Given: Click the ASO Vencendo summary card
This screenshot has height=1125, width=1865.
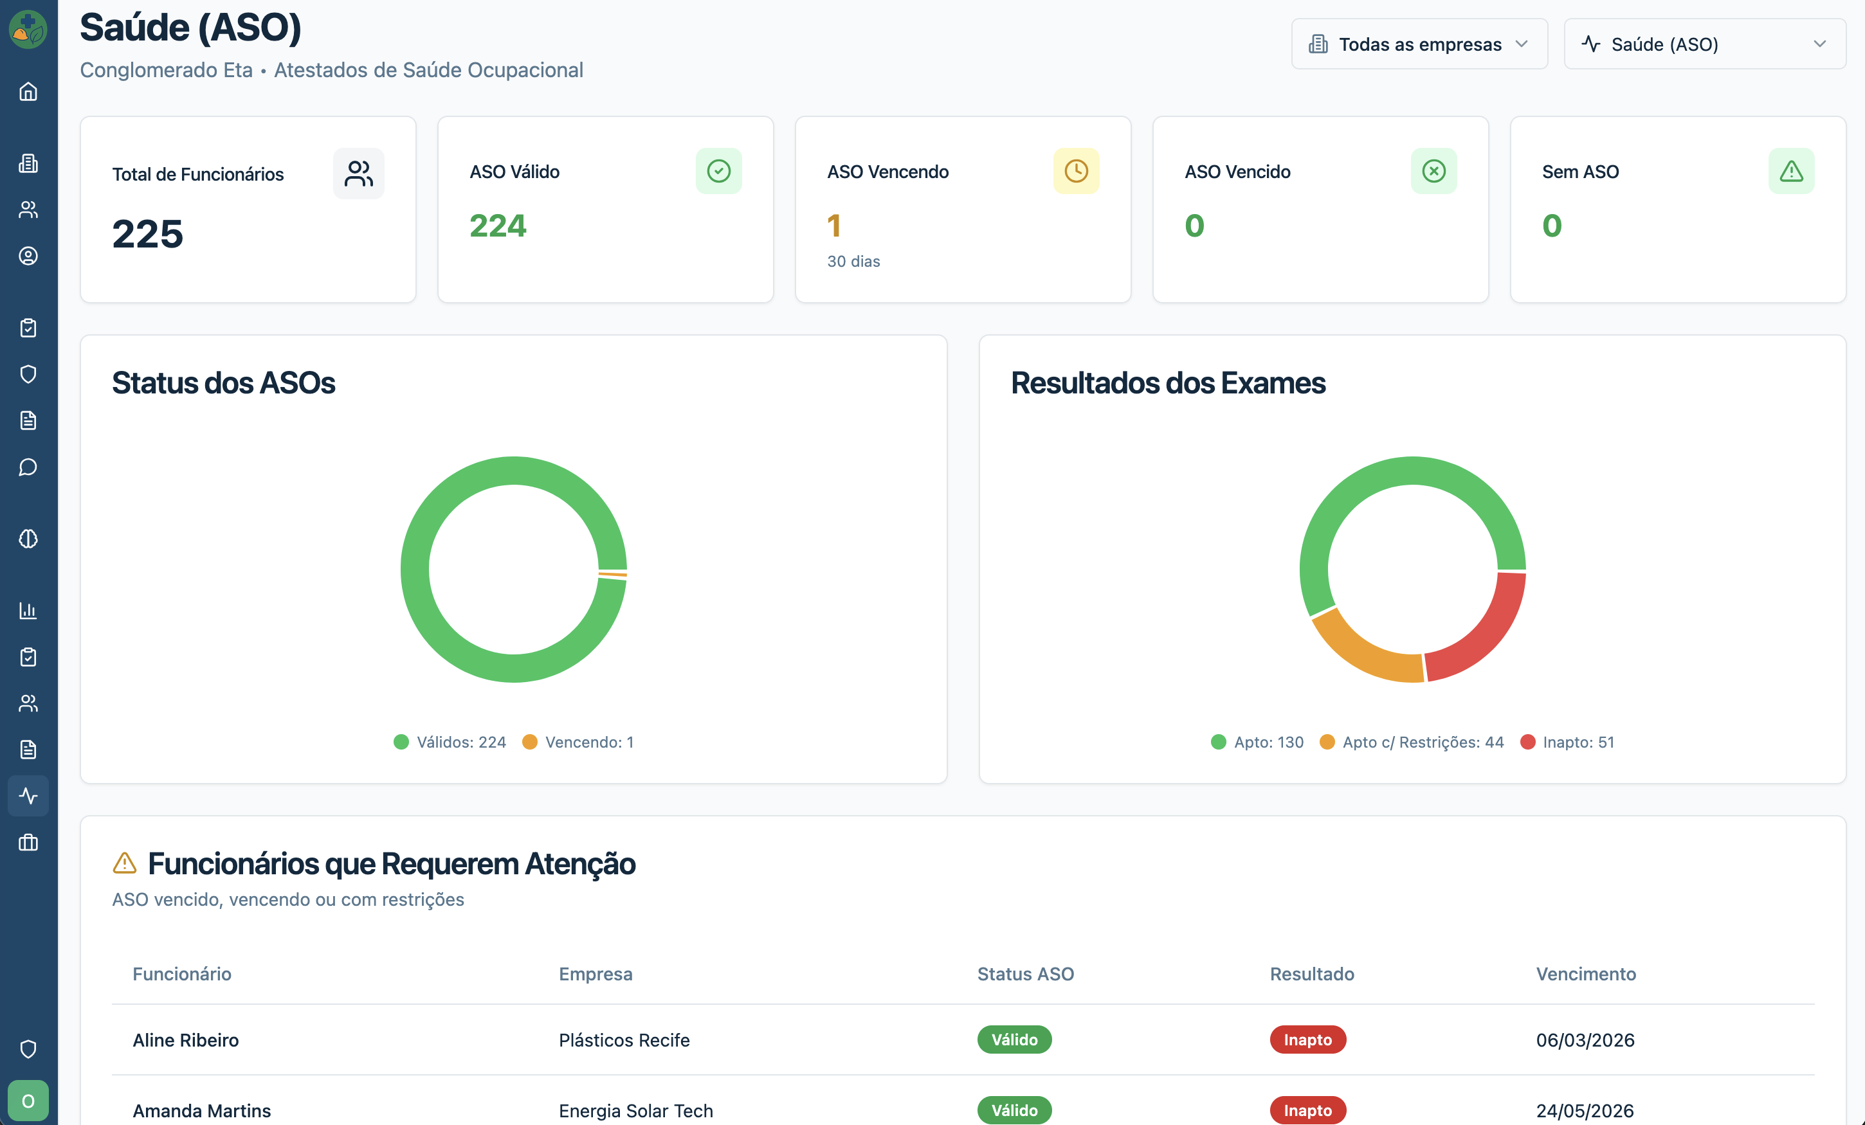Looking at the screenshot, I should coord(962,210).
